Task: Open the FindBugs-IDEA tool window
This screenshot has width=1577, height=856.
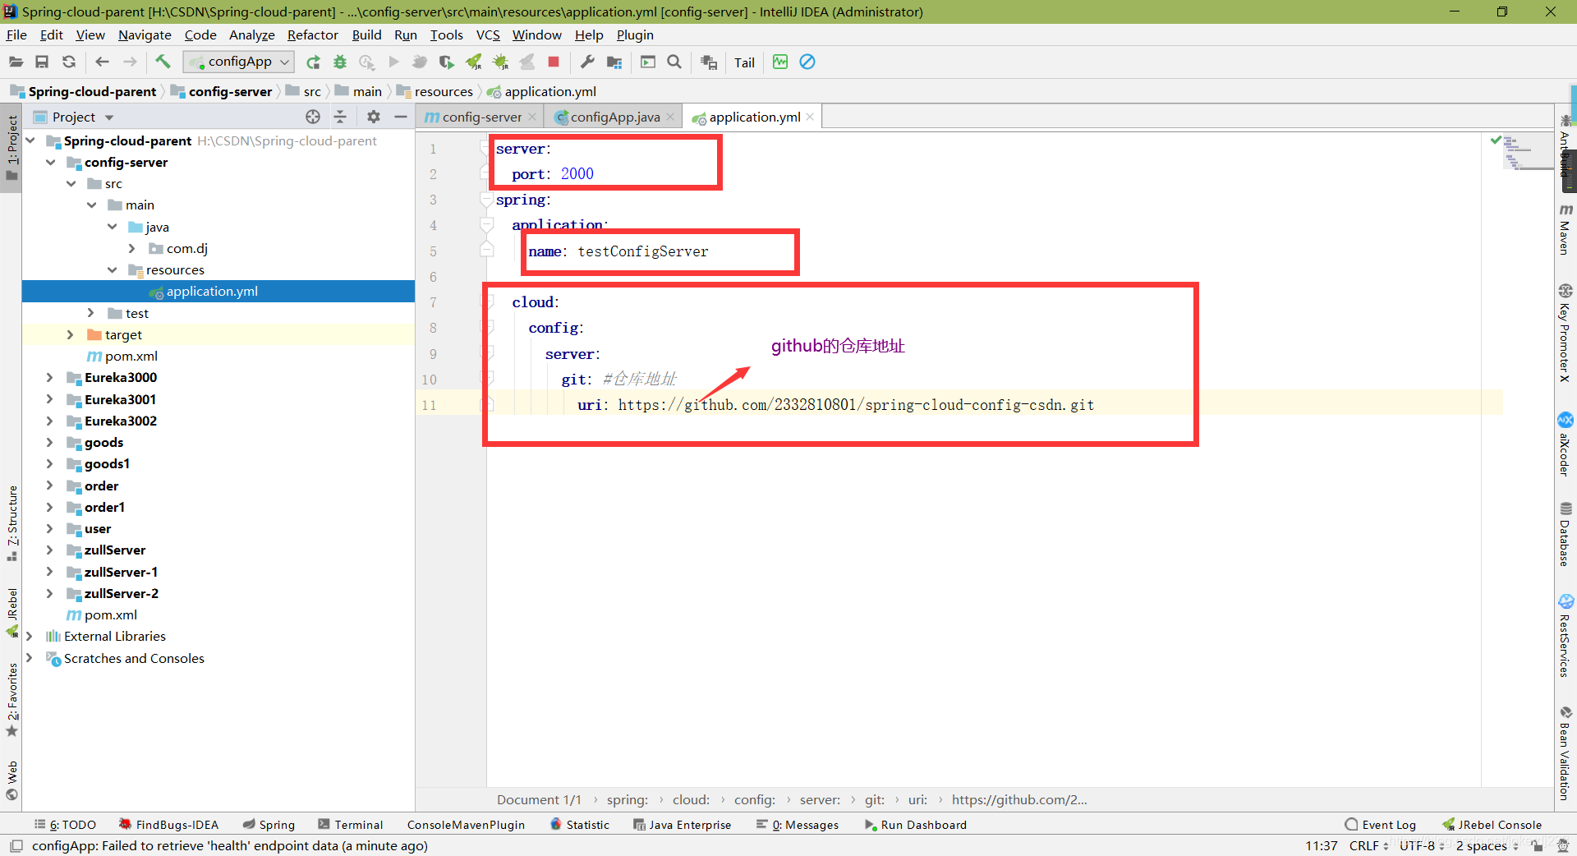Action: pos(169,825)
